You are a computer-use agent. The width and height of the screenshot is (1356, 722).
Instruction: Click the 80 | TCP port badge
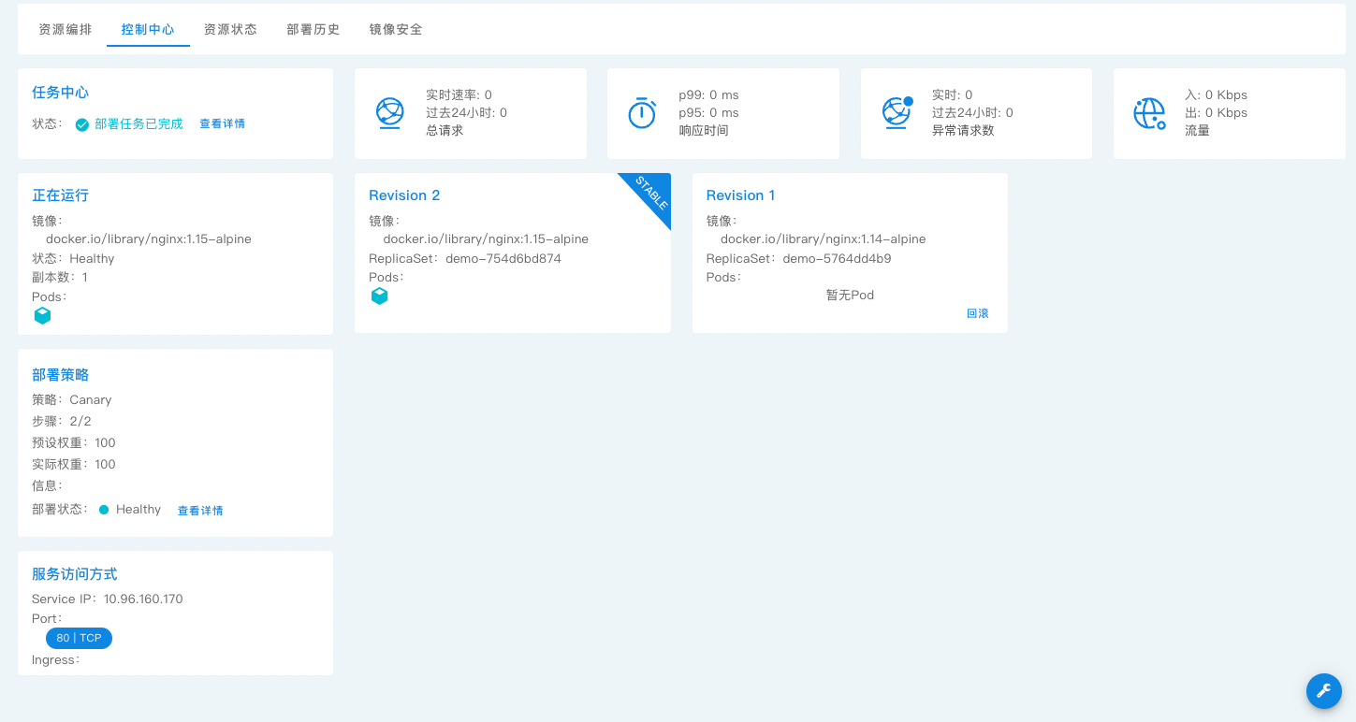79,638
